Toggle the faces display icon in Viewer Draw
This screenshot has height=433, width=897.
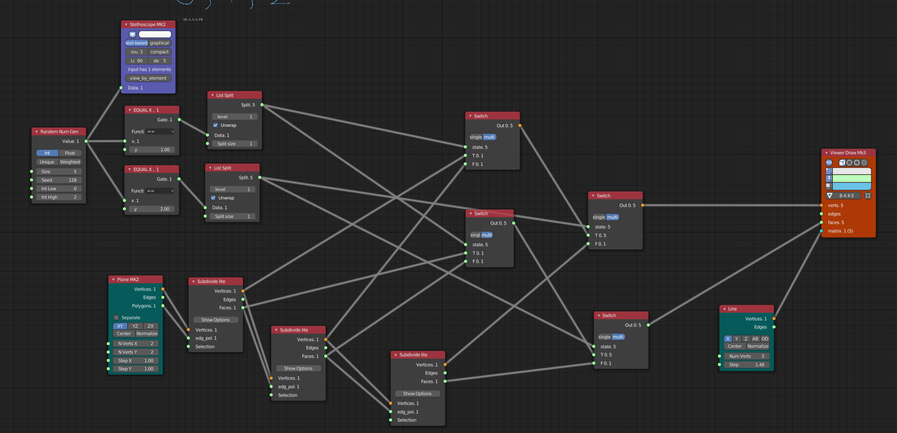point(829,186)
